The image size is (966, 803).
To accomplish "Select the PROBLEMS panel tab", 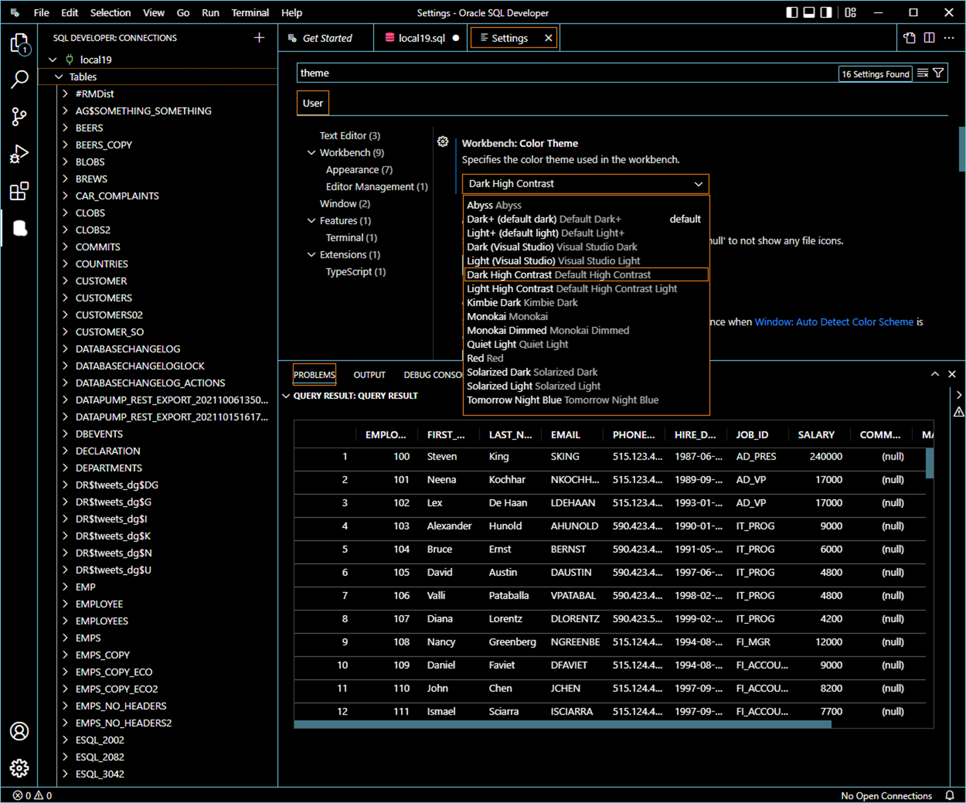I will 314,375.
